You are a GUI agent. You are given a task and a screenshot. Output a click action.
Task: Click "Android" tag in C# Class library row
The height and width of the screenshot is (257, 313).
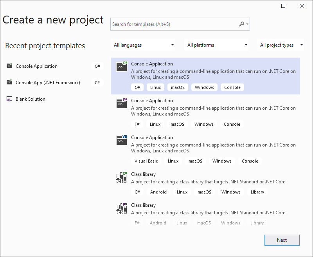coord(158,192)
